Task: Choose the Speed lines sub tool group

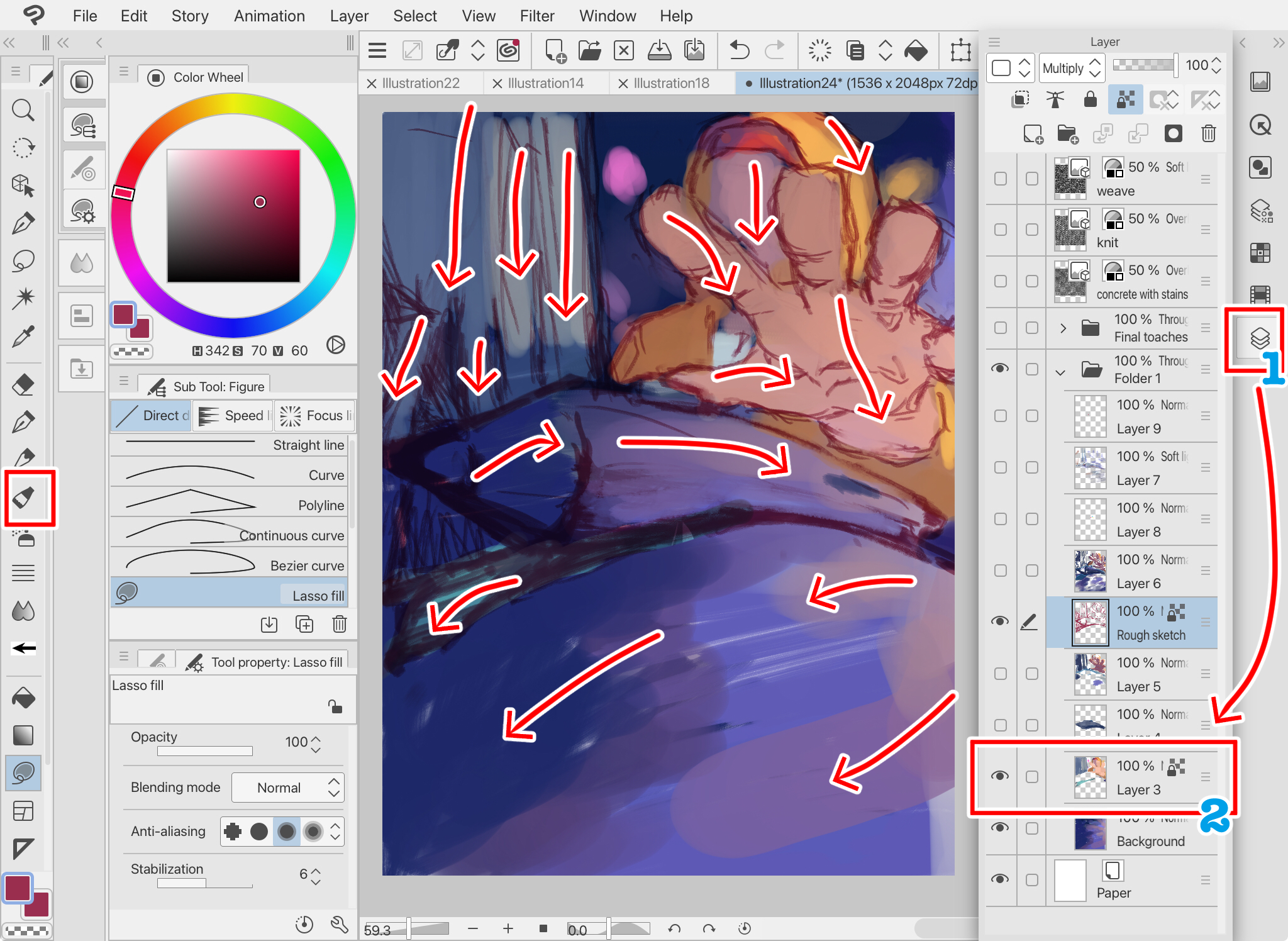Action: point(233,416)
